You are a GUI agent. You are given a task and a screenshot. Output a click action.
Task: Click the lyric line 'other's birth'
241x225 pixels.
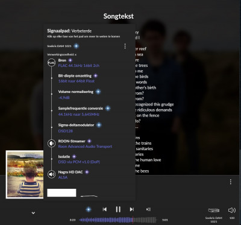pyautogui.click(x=146, y=87)
